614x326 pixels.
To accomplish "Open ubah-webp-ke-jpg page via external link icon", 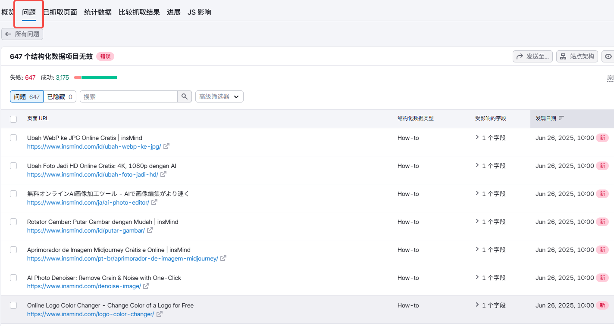I will 166,146.
